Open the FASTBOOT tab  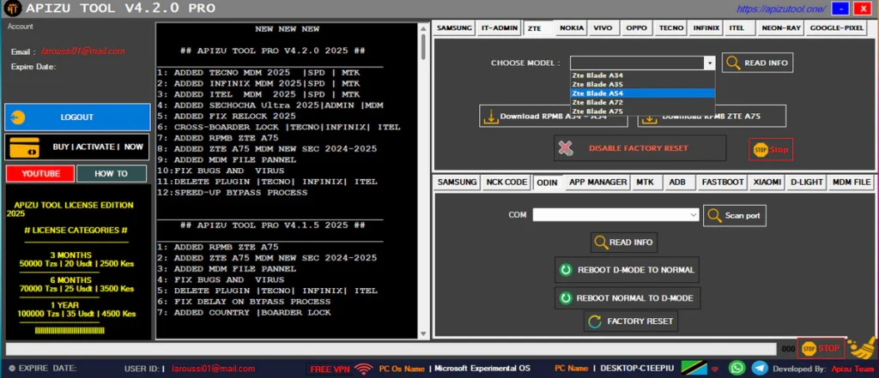pyautogui.click(x=723, y=182)
